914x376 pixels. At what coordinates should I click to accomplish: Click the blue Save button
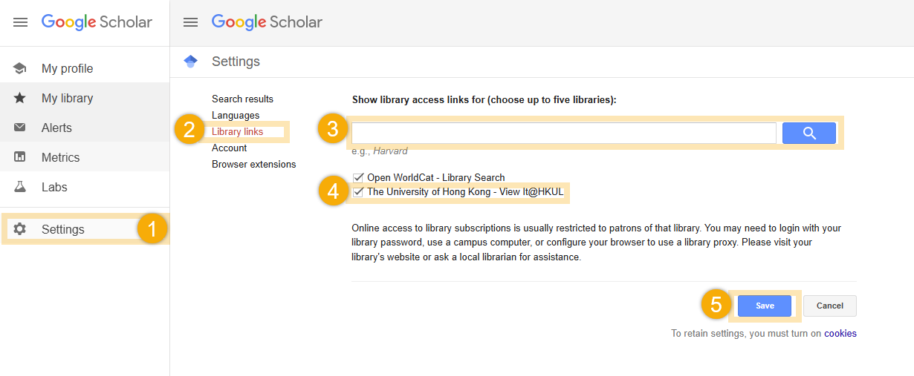pos(765,306)
